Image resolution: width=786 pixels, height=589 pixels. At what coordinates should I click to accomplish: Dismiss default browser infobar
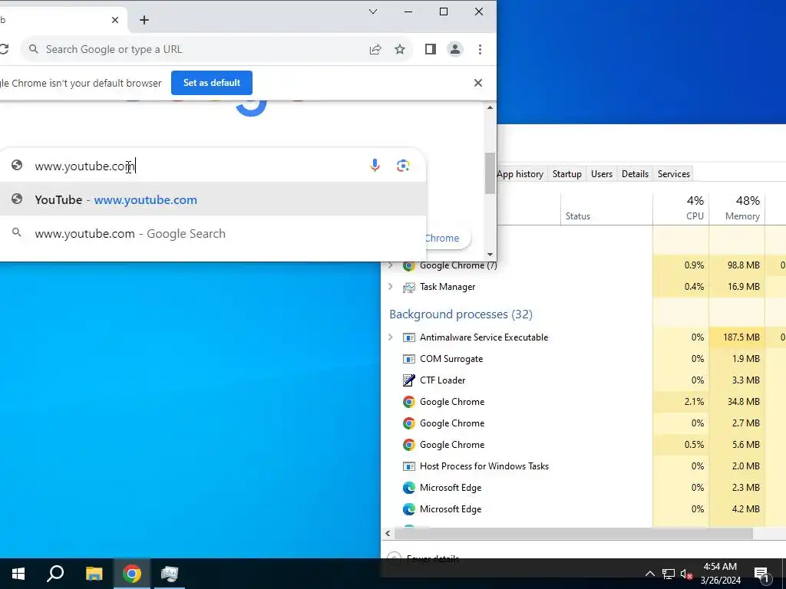tap(478, 83)
